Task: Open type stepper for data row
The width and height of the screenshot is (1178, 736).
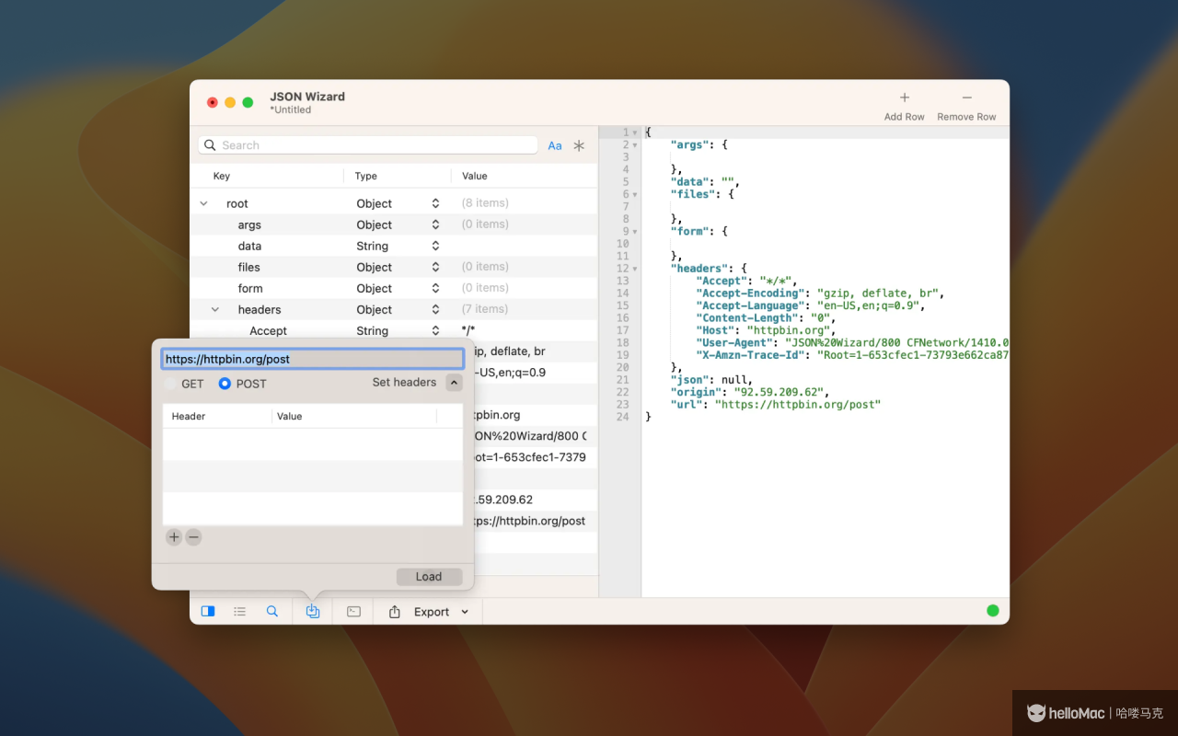Action: point(435,246)
